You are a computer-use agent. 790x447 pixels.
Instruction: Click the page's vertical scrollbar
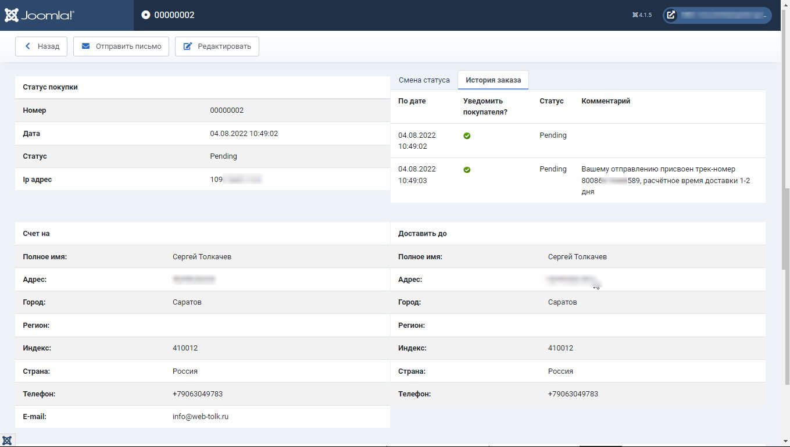click(x=785, y=233)
